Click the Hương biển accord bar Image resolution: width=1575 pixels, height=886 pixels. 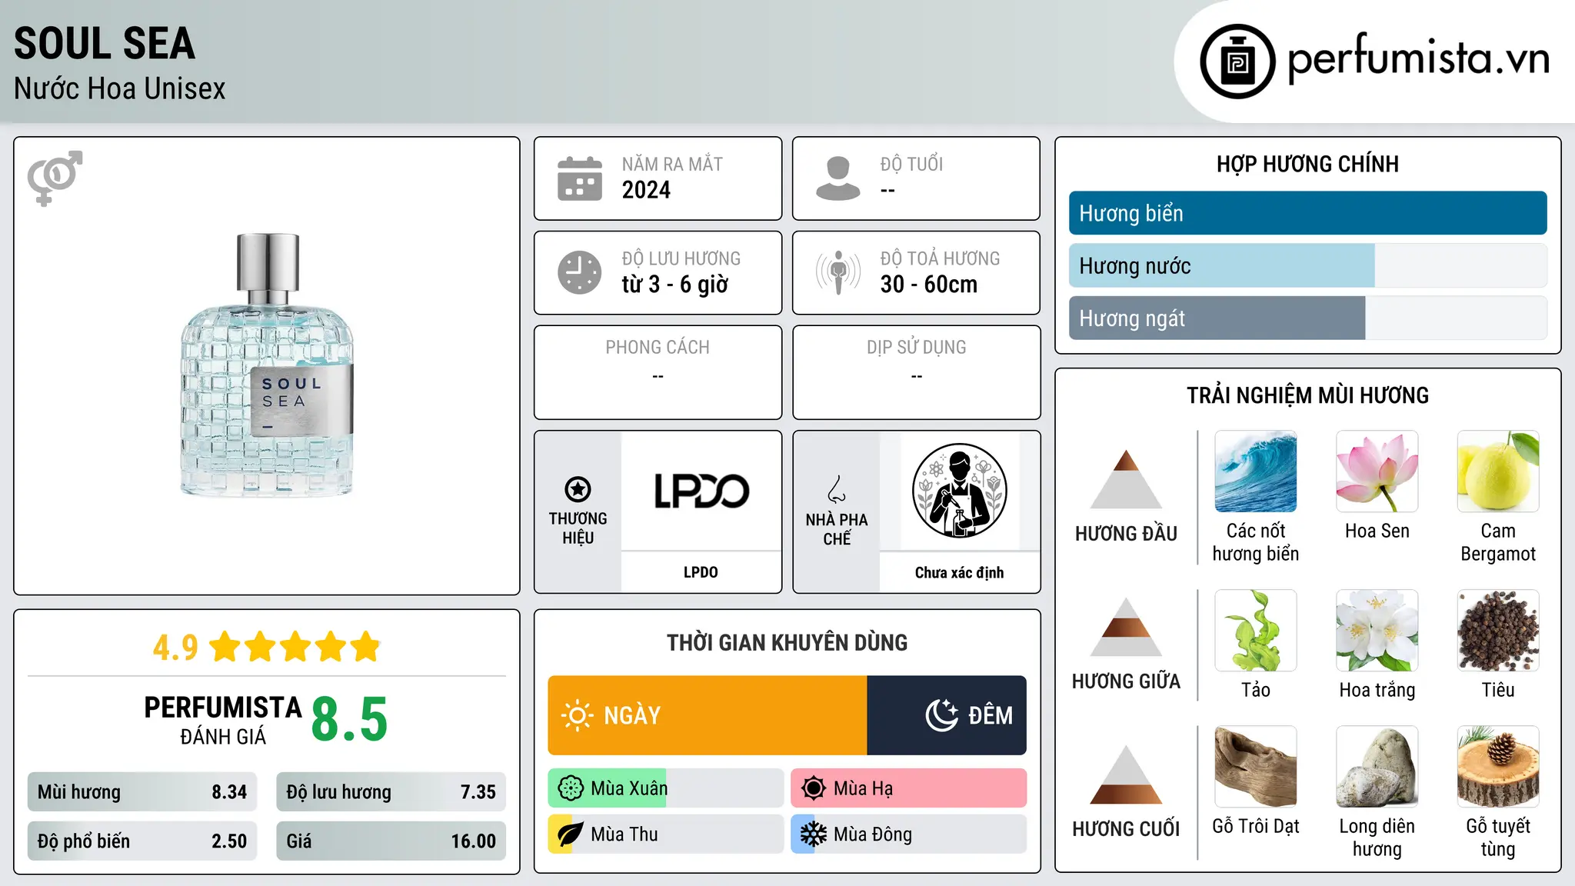pos(1307,213)
